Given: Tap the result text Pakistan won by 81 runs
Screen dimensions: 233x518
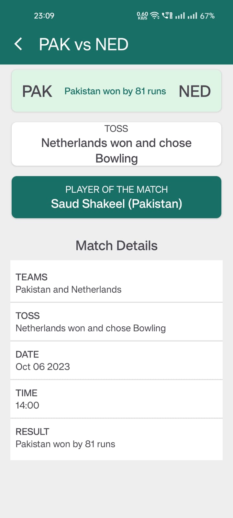Looking at the screenshot, I should click(115, 91).
